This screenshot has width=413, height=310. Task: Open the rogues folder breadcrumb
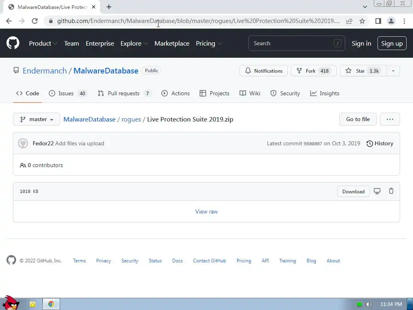[131, 119]
